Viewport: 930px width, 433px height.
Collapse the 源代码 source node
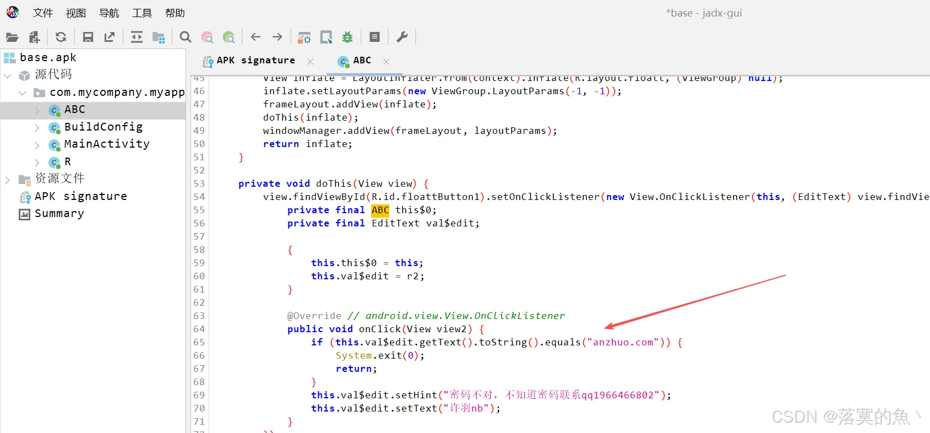[x=8, y=75]
